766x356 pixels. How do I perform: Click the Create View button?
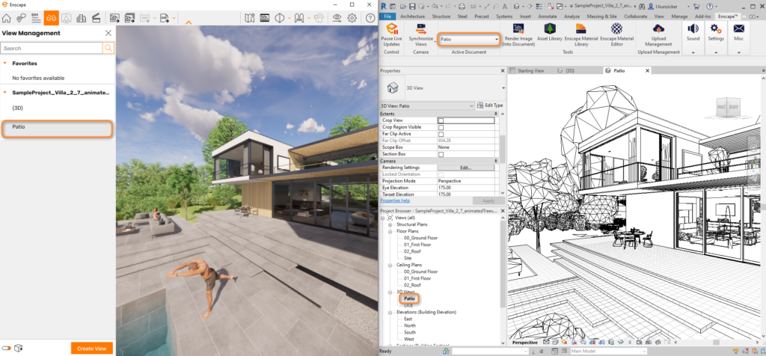(92, 348)
